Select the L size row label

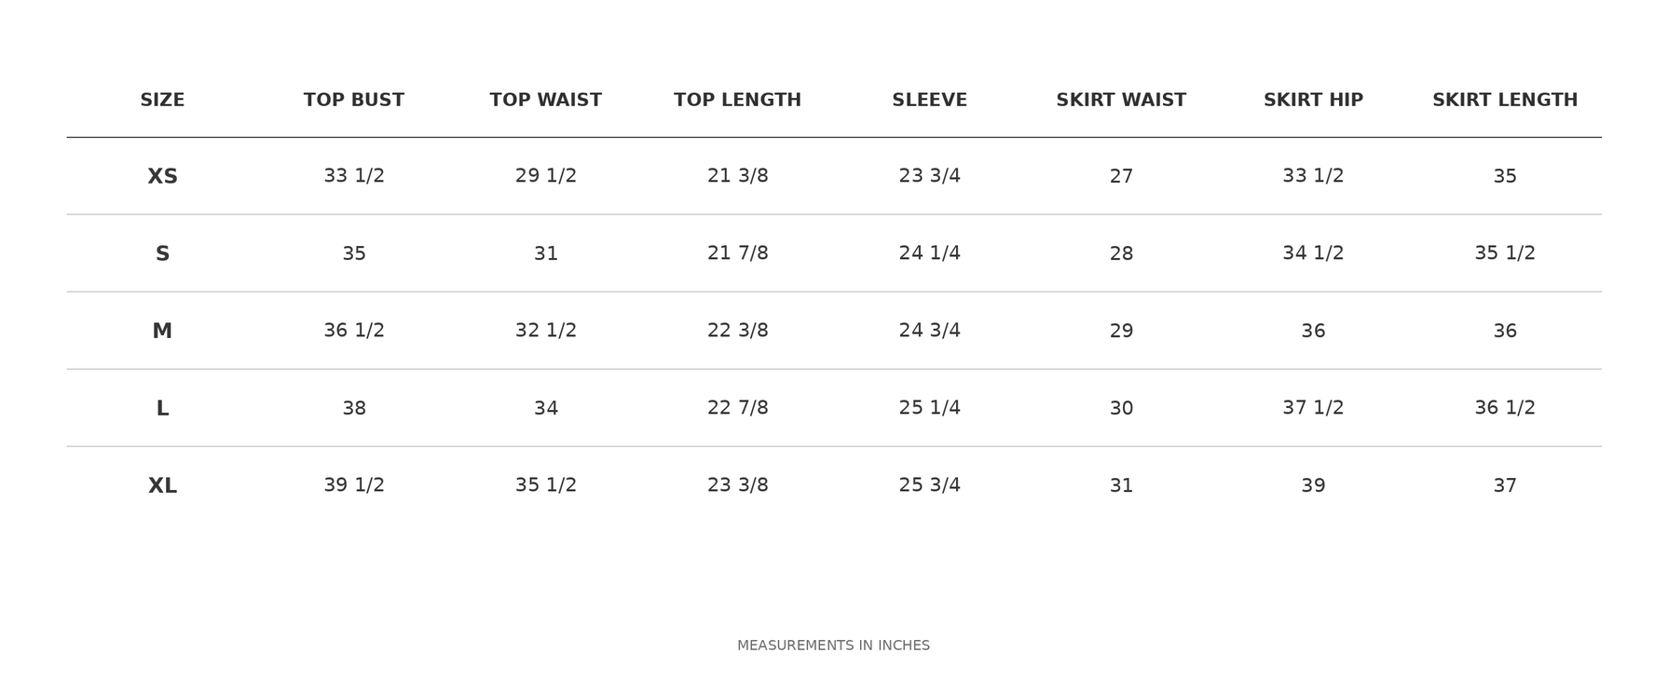coord(162,409)
